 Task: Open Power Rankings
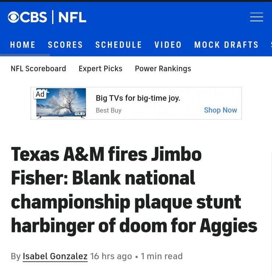coord(163,68)
